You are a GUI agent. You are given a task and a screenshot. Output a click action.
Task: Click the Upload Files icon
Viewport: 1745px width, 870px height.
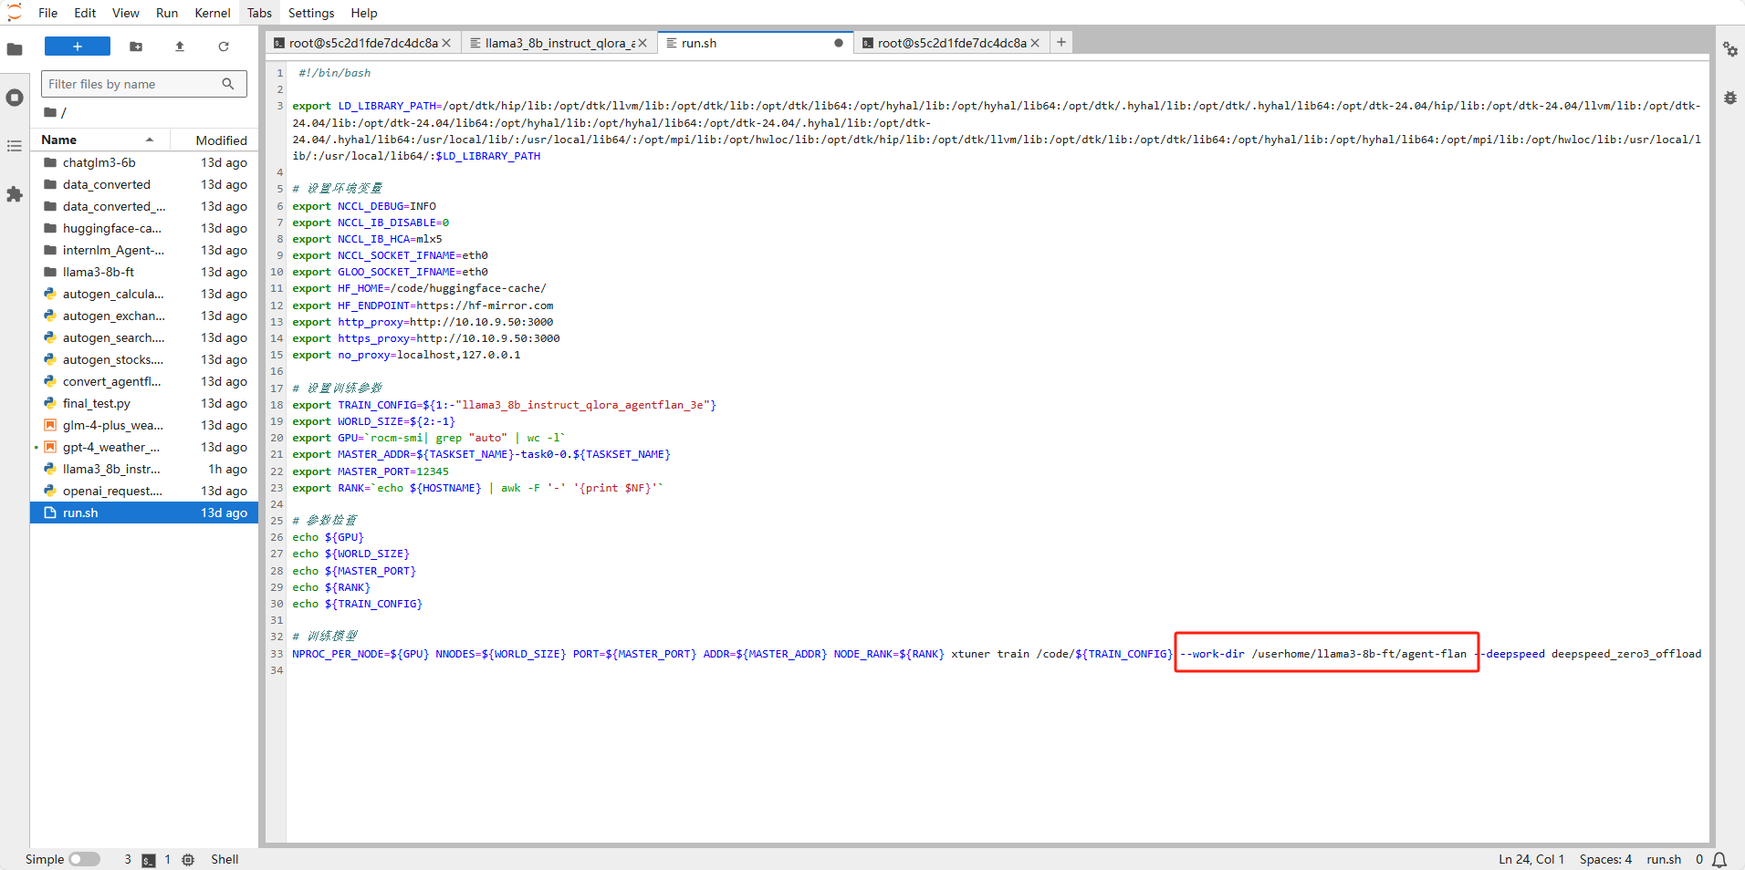coord(180,47)
